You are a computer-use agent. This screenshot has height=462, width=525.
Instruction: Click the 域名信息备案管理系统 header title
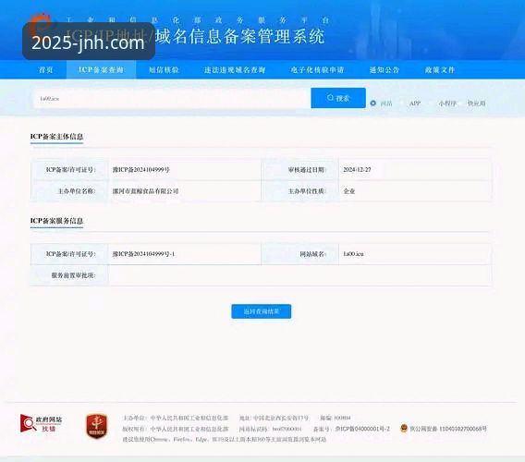click(240, 36)
